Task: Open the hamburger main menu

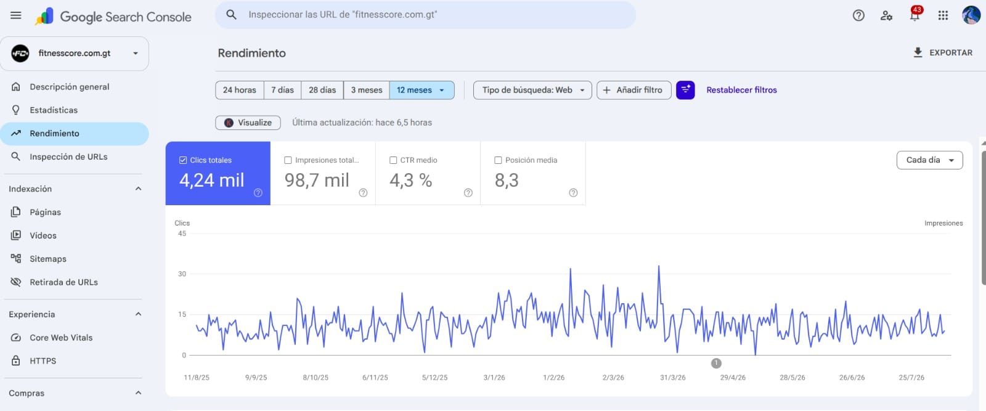Action: click(x=16, y=15)
